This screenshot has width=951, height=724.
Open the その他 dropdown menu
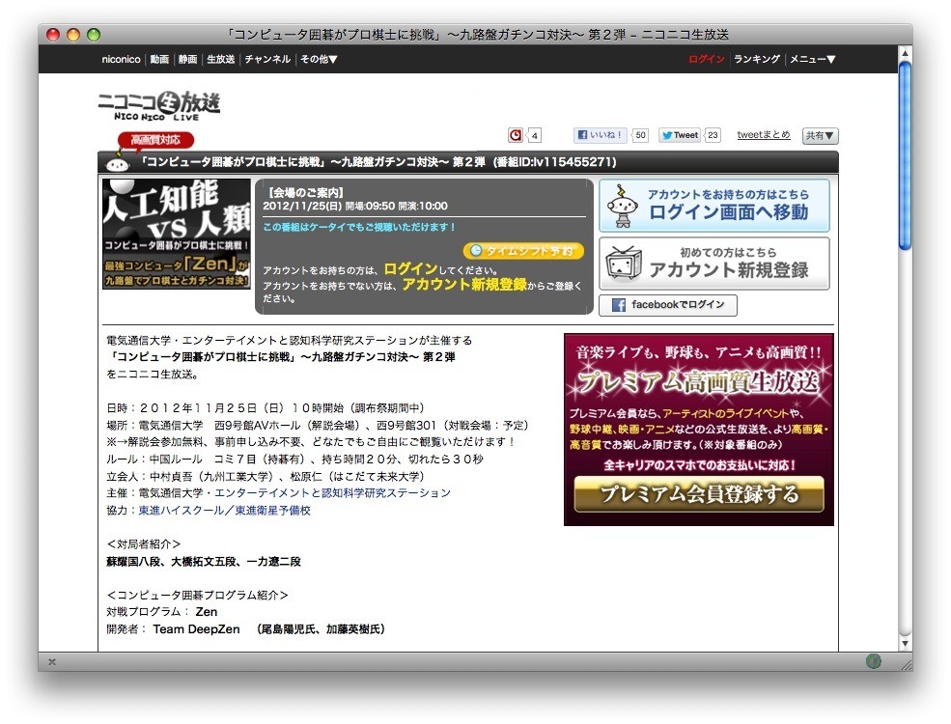(319, 59)
